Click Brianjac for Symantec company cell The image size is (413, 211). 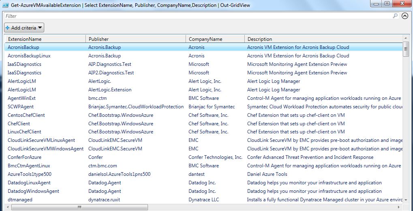212,107
